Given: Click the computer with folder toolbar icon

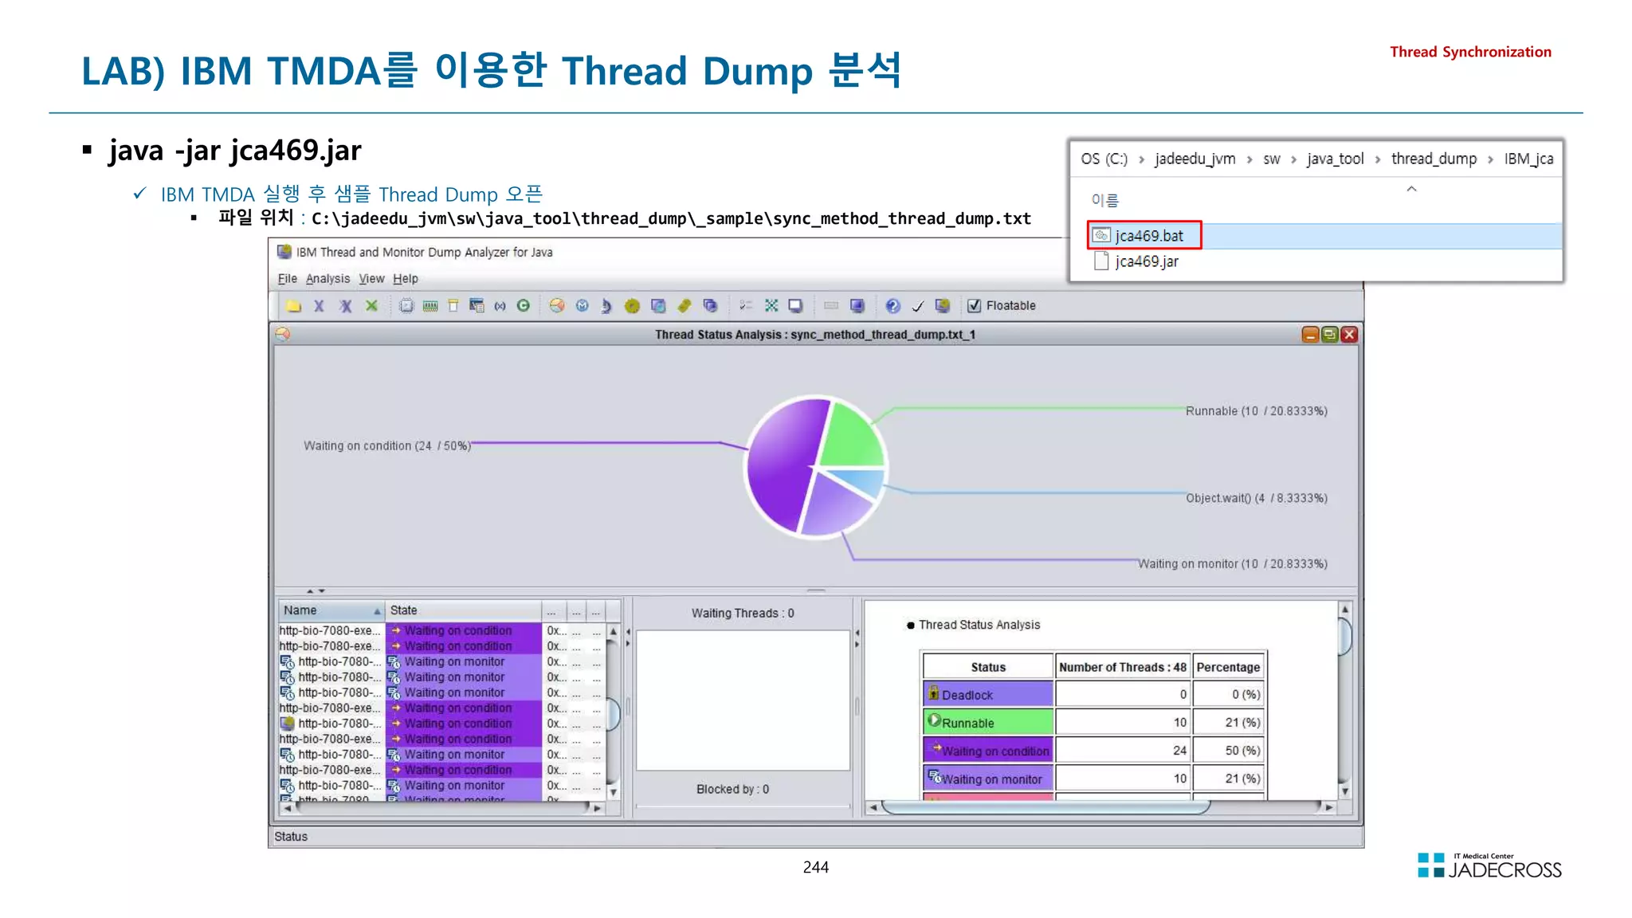Looking at the screenshot, I should click(x=943, y=306).
